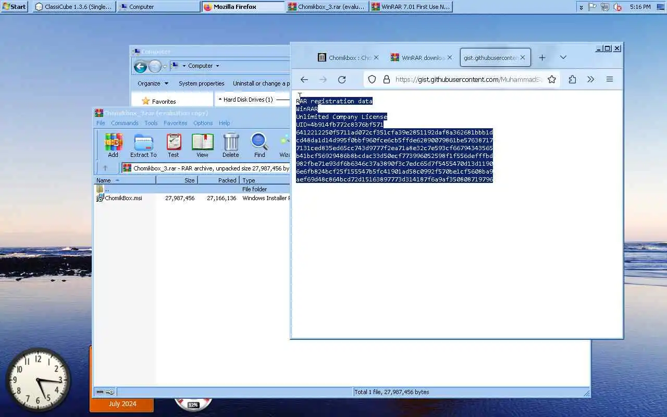
Task: Open the recent pages dropdown arrow
Action: click(x=164, y=66)
